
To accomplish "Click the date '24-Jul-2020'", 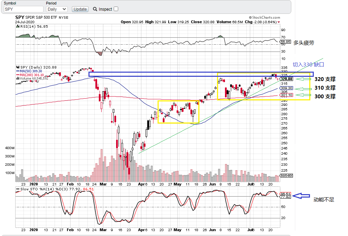I will click(x=25, y=22).
